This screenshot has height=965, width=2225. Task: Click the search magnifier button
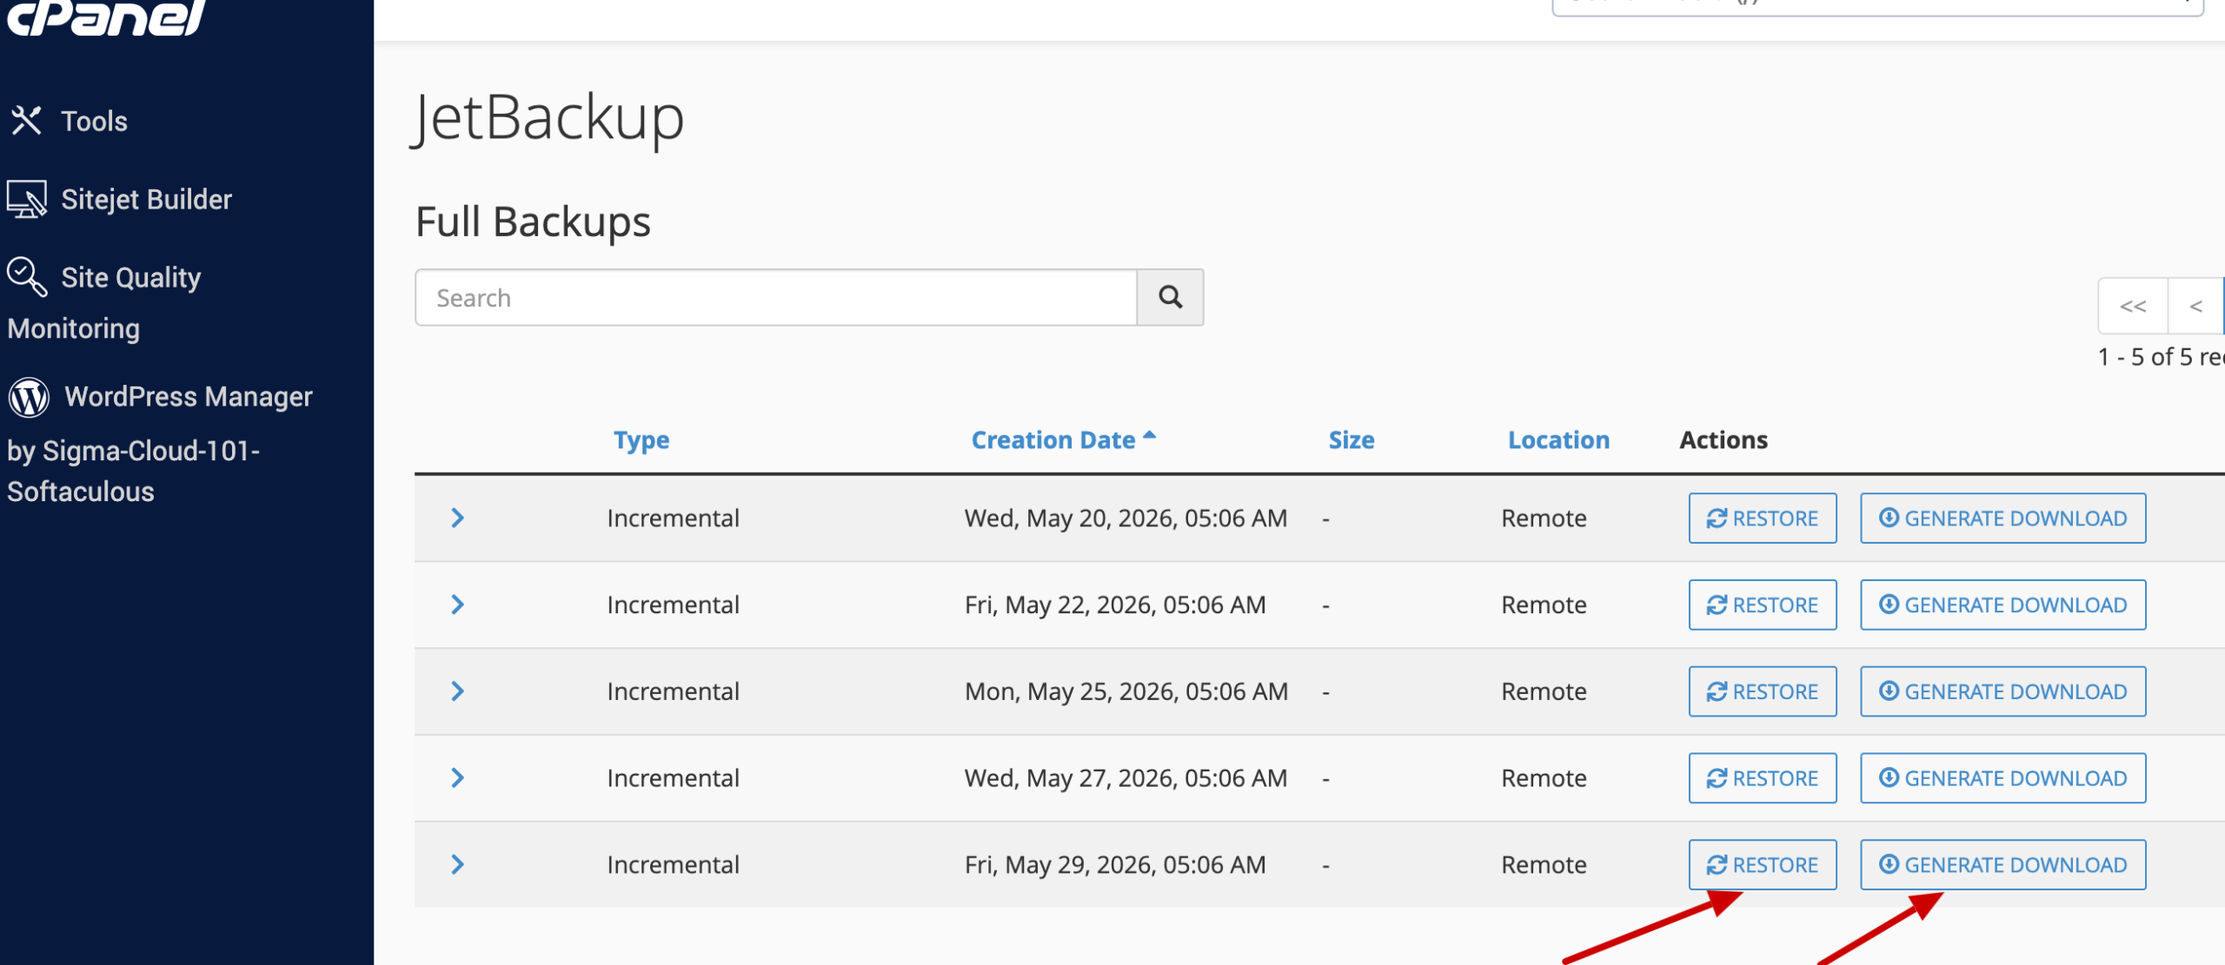[1171, 298]
